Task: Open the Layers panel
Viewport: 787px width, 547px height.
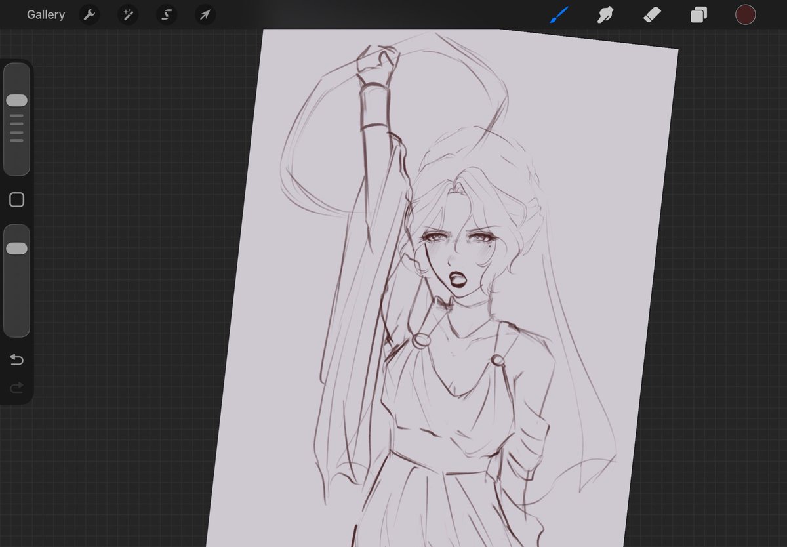Action: tap(697, 14)
